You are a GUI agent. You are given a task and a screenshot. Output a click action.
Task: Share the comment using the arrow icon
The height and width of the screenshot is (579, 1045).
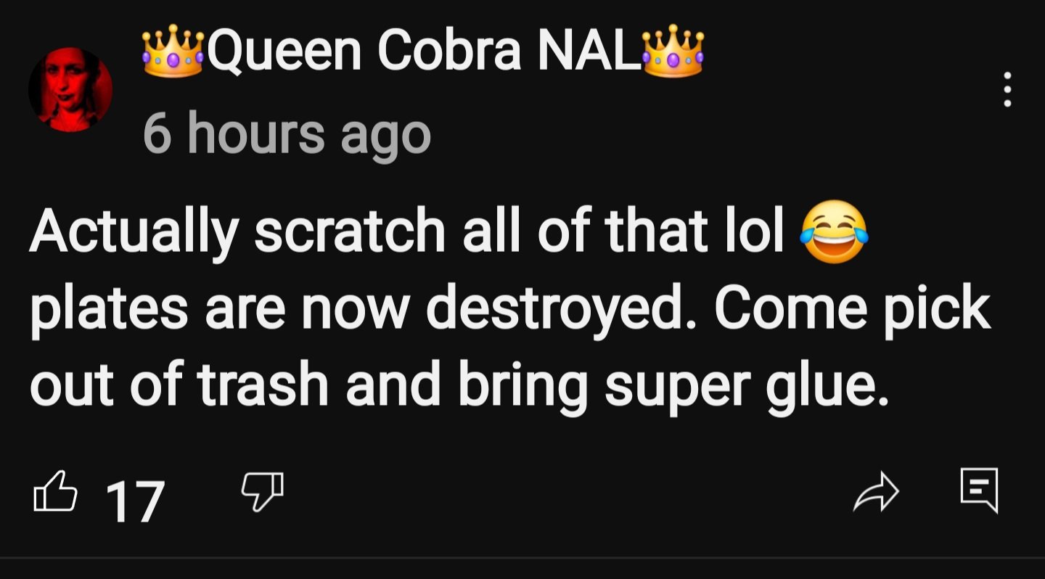coord(876,492)
